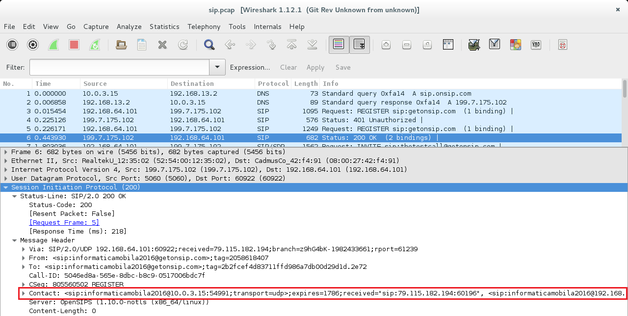Viewport: 628px width, 316px height.
Task: Save the capture file icon
Action: [x=142, y=45]
